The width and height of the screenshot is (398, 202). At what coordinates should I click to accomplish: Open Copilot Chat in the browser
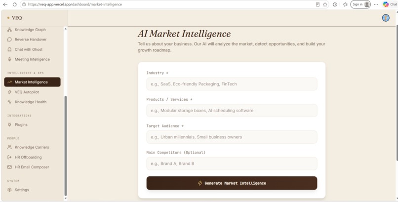pos(390,4)
